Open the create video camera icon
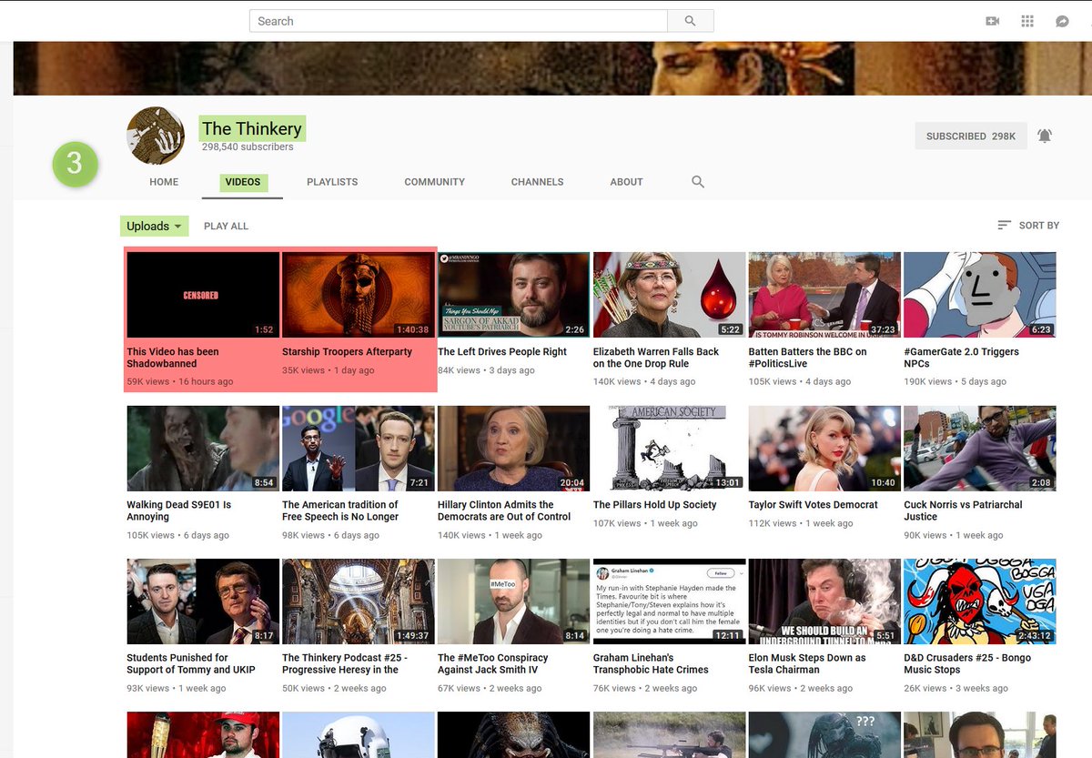Screen dimensions: 1092x758 coord(993,21)
